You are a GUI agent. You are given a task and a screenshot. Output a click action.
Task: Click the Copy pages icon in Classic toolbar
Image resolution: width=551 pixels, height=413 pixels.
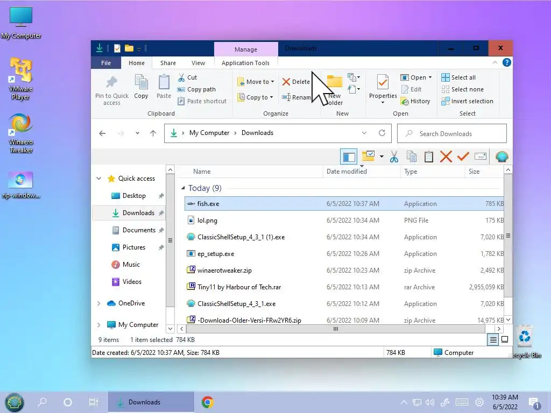click(x=412, y=156)
